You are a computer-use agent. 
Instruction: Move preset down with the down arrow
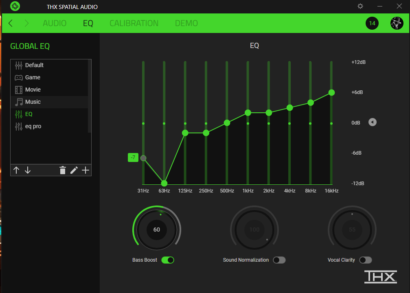coord(28,171)
